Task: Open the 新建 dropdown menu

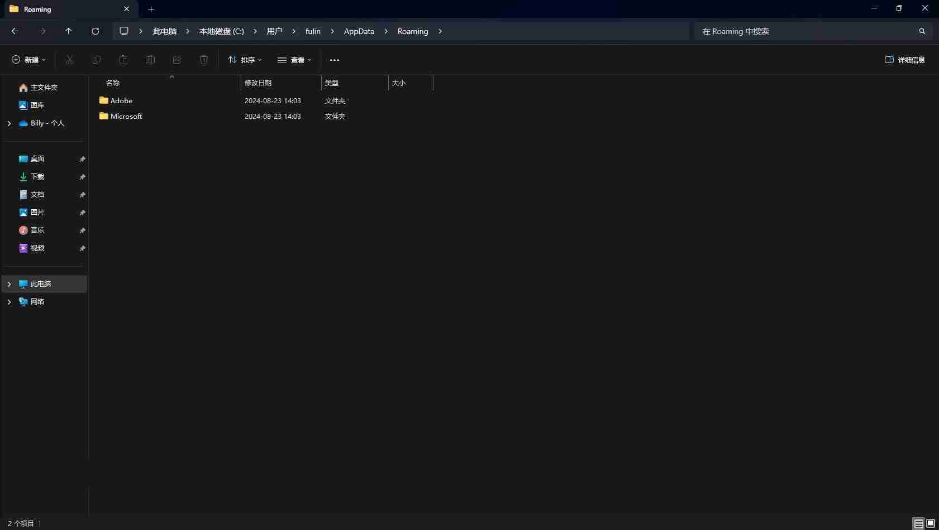Action: 28,60
